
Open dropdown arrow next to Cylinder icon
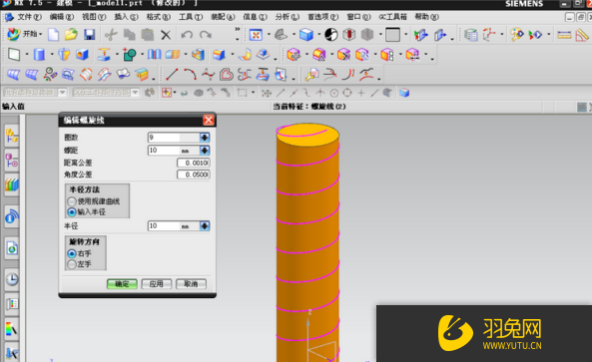tap(51, 55)
